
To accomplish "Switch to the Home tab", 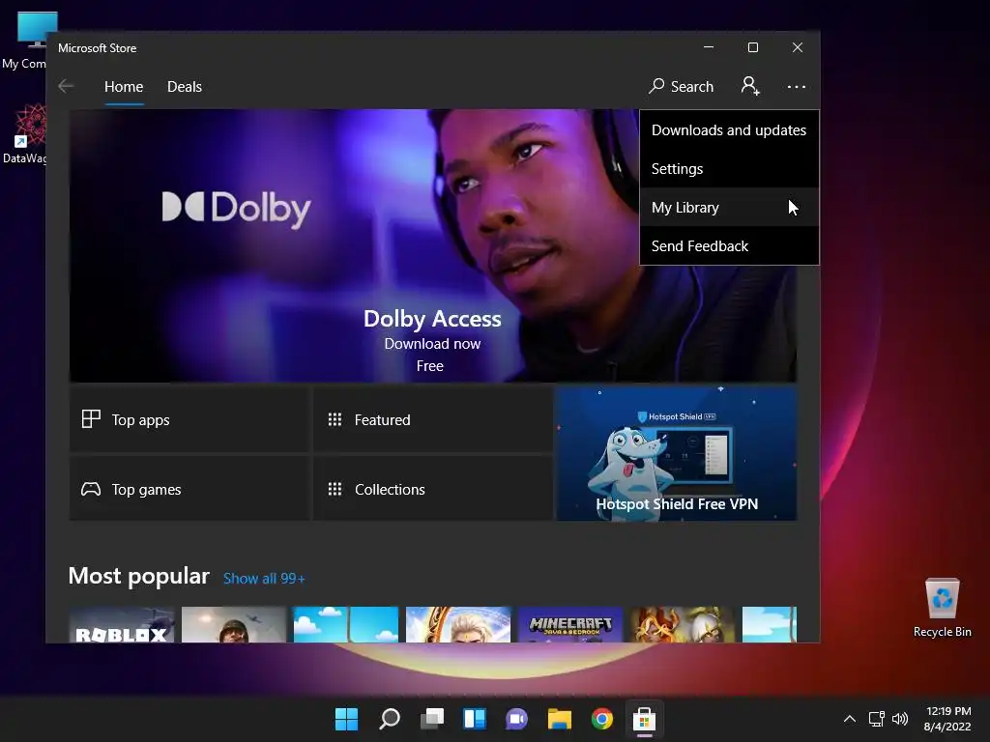I will pyautogui.click(x=124, y=86).
